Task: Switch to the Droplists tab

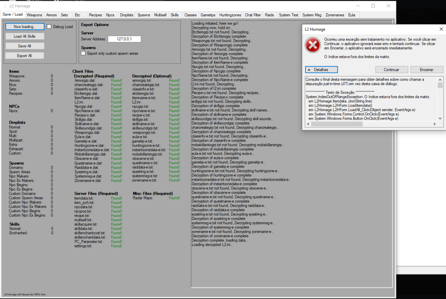Action: pyautogui.click(x=127, y=15)
